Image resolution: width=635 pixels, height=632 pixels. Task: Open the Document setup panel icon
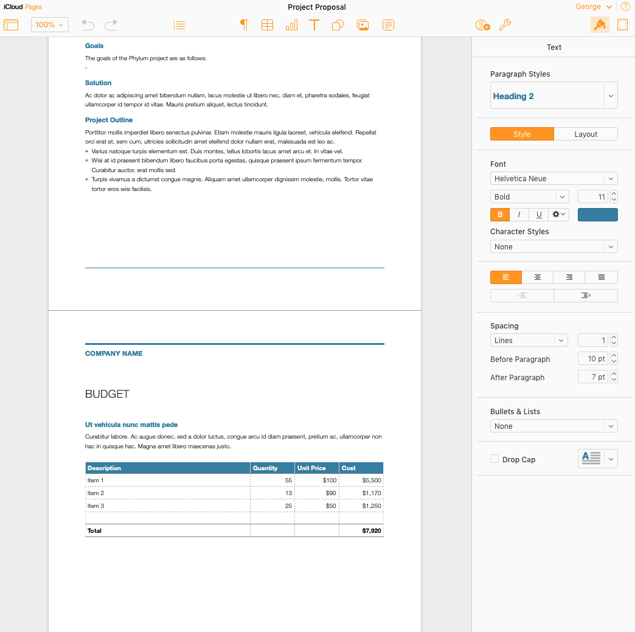pos(622,25)
